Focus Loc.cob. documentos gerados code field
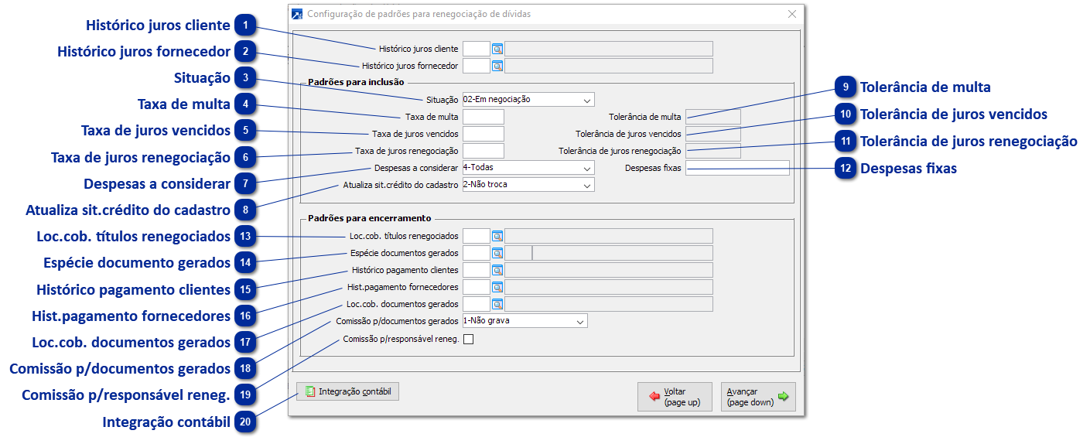The height and width of the screenshot is (444, 1090). 476,304
